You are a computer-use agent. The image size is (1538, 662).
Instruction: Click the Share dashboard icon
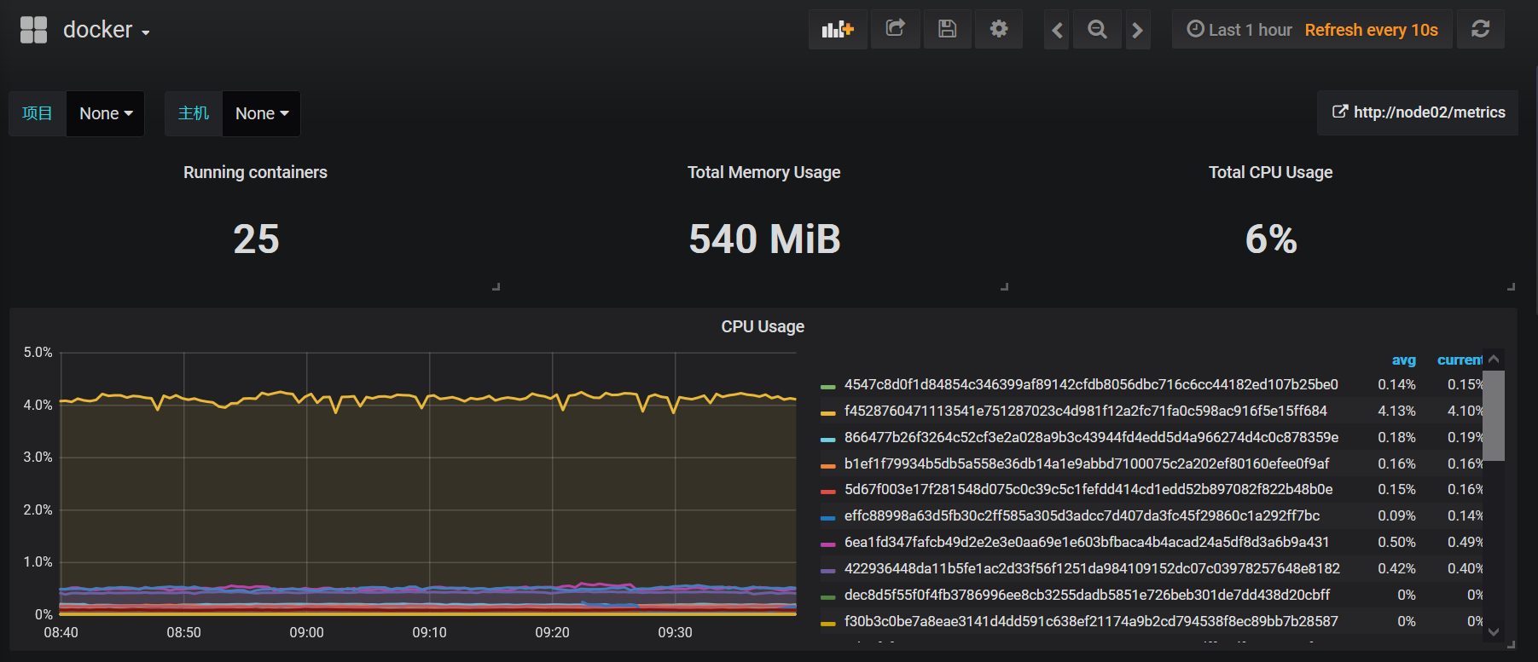click(895, 29)
